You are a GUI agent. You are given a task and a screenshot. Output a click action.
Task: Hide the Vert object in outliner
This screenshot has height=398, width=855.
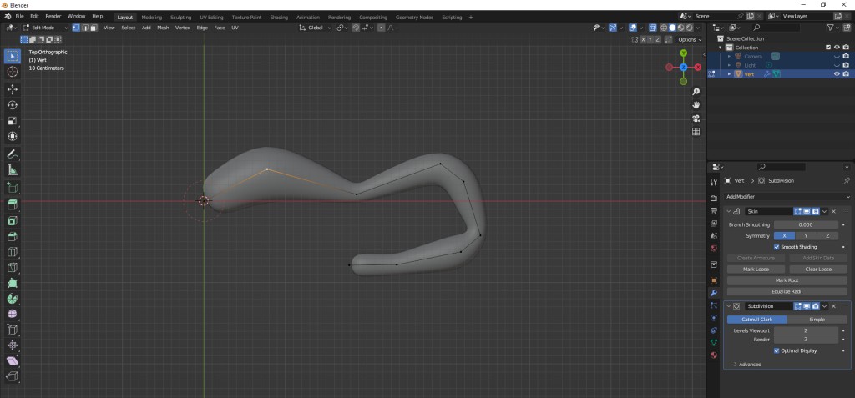[837, 73]
